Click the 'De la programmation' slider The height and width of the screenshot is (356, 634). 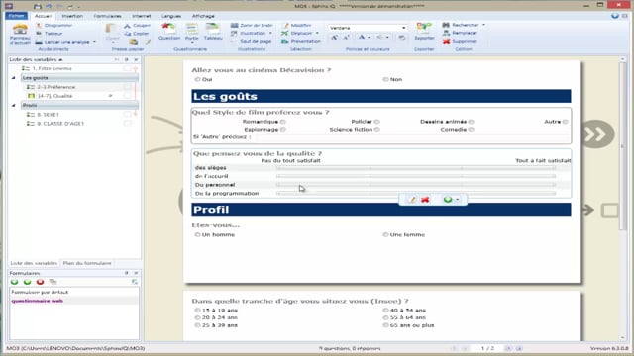pos(416,194)
